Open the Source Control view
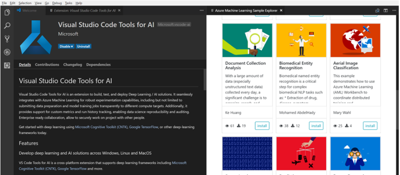 pos(7,39)
